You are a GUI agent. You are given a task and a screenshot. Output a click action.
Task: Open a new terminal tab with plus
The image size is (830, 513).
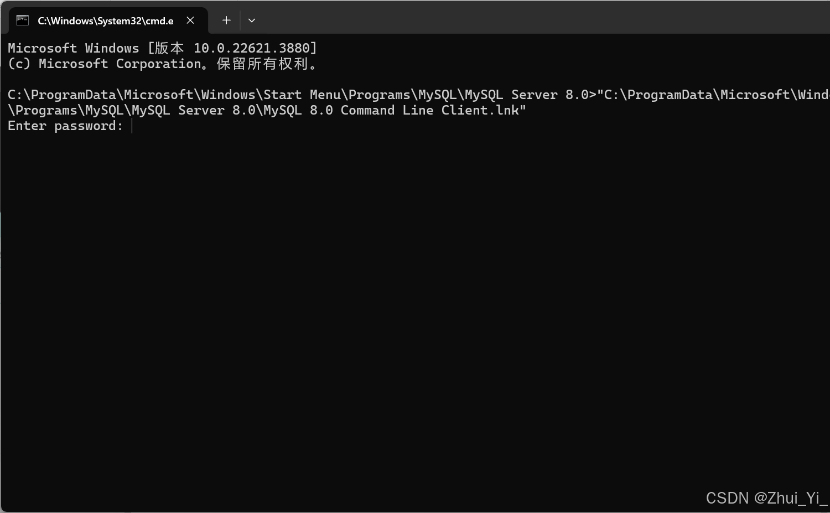(x=226, y=20)
